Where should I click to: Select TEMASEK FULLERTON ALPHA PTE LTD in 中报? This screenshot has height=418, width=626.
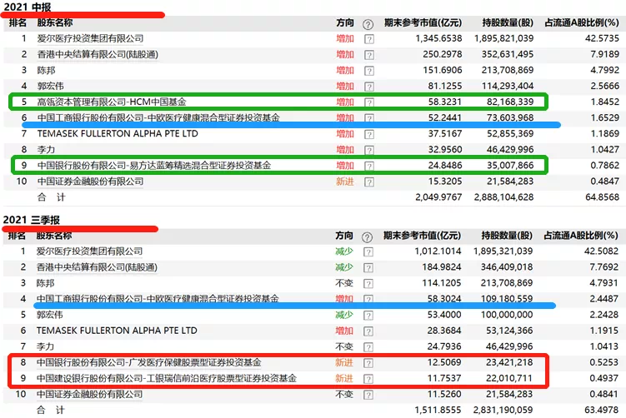click(x=118, y=134)
